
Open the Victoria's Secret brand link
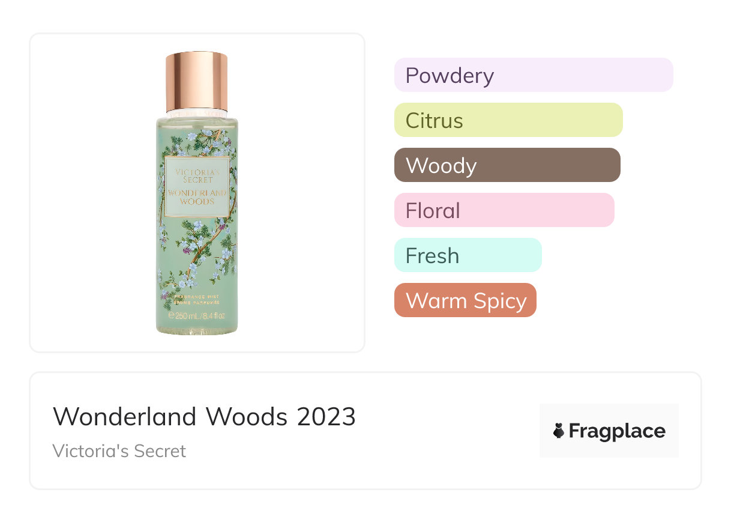pyautogui.click(x=119, y=451)
